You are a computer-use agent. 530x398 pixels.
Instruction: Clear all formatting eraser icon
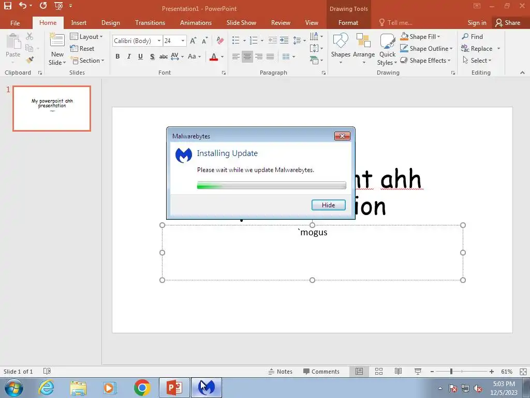tap(220, 40)
